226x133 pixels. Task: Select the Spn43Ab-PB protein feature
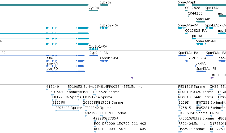pyautogui.click(x=201, y=71)
